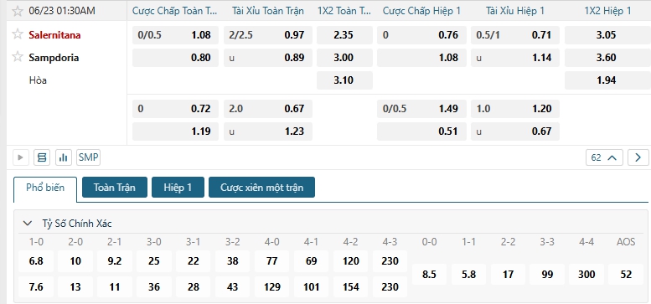Pick first-half draw odds 1.94
651x304 pixels.
(606, 80)
